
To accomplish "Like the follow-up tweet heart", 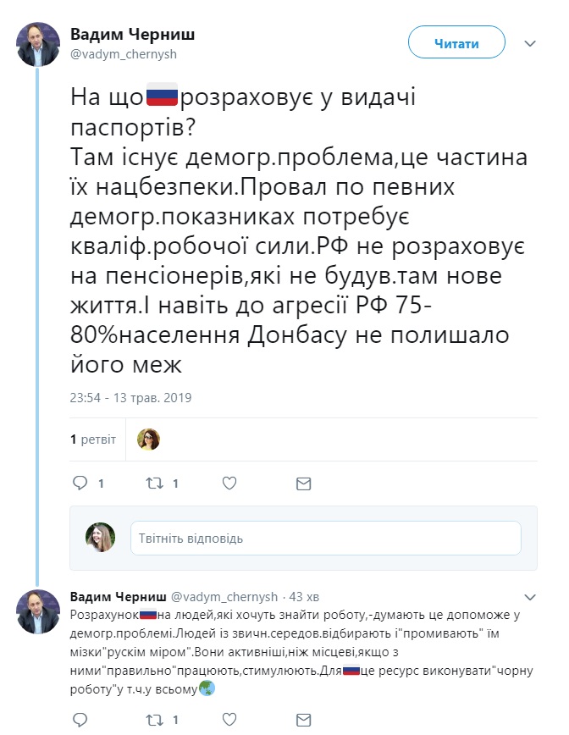I will [x=228, y=720].
